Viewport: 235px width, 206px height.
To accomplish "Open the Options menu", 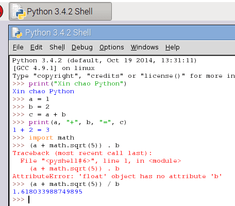I will click(x=112, y=47).
